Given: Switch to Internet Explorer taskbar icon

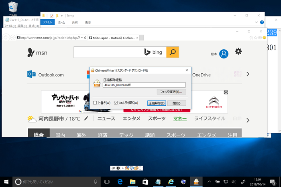Looking at the screenshot, I should 171,182.
